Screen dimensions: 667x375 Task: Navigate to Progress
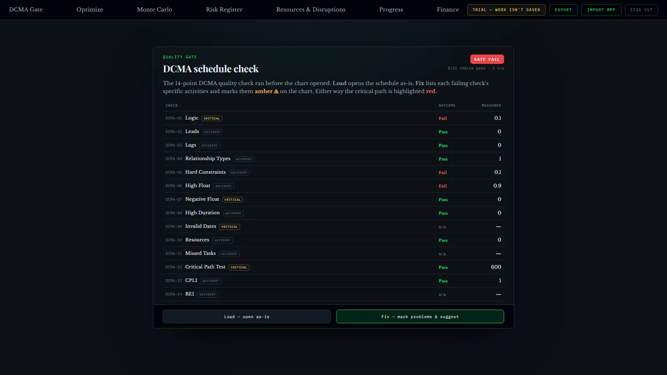pyautogui.click(x=391, y=10)
